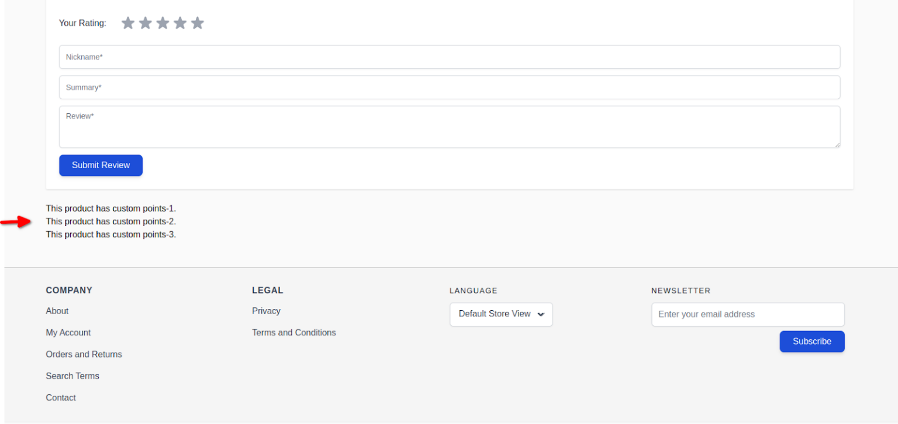Select the third rating star
The width and height of the screenshot is (898, 424).
click(163, 23)
